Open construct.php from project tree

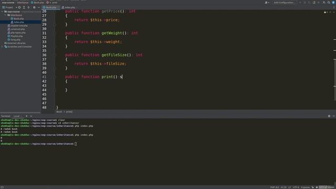click(x=16, y=29)
